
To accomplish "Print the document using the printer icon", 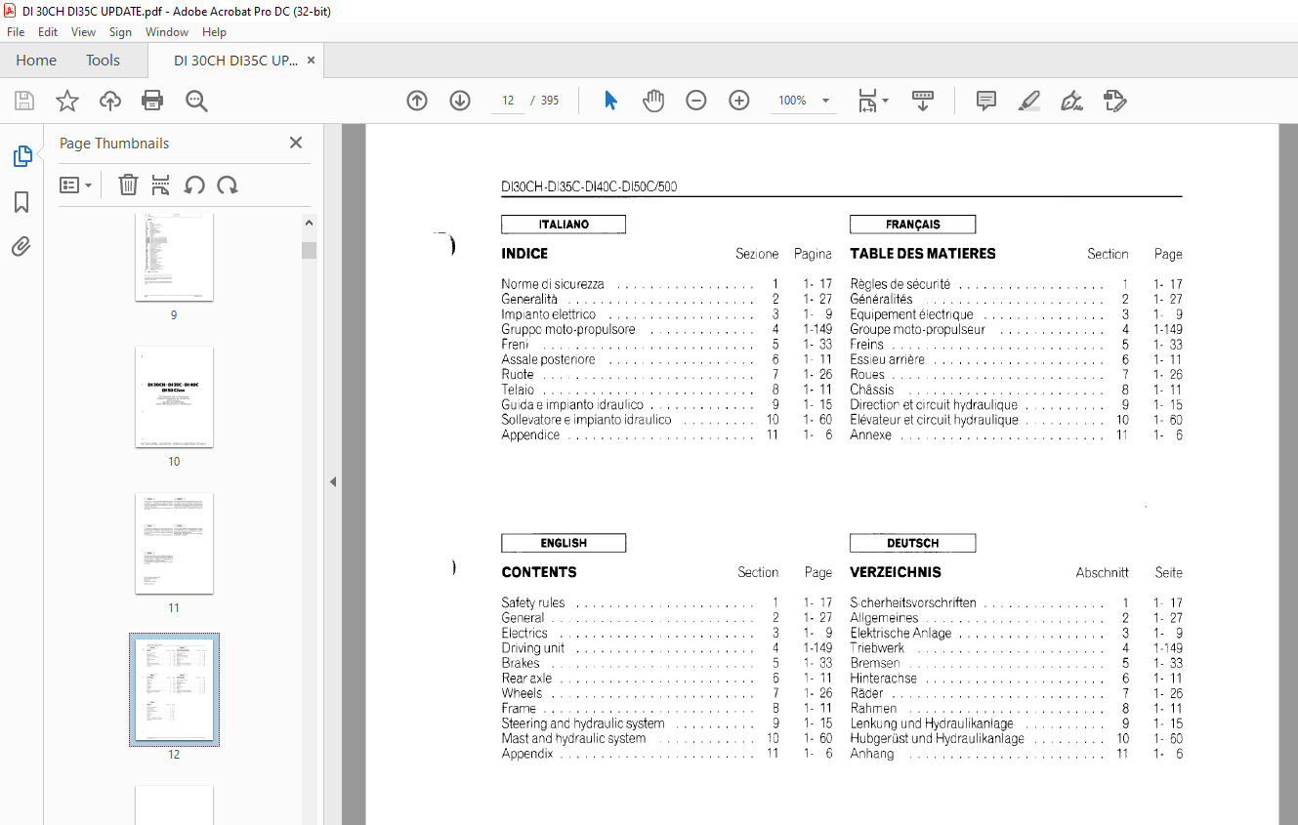I will point(152,101).
